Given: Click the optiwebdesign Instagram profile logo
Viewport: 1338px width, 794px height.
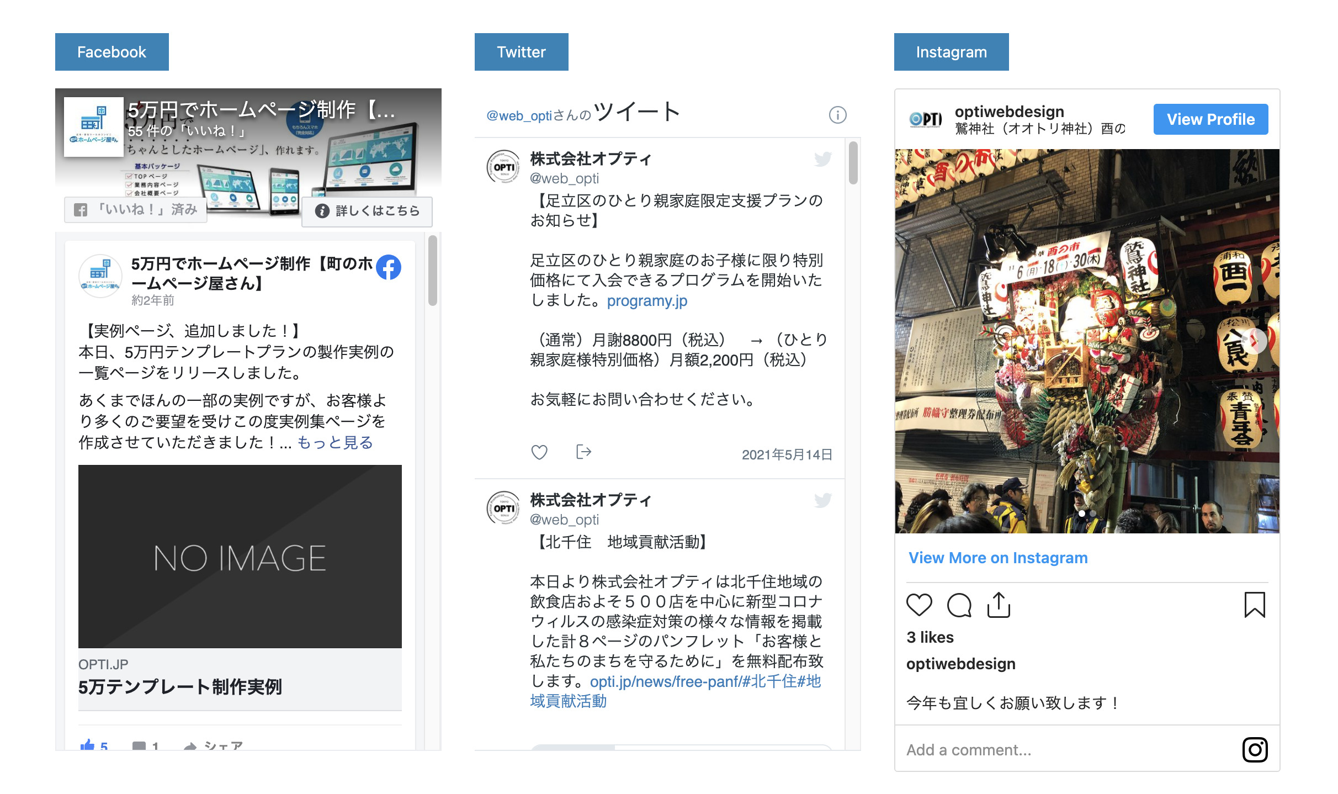Looking at the screenshot, I should 926,119.
